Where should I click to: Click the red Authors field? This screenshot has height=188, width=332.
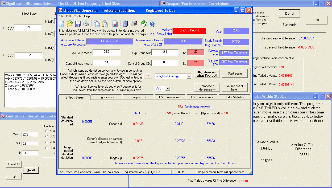point(189,31)
